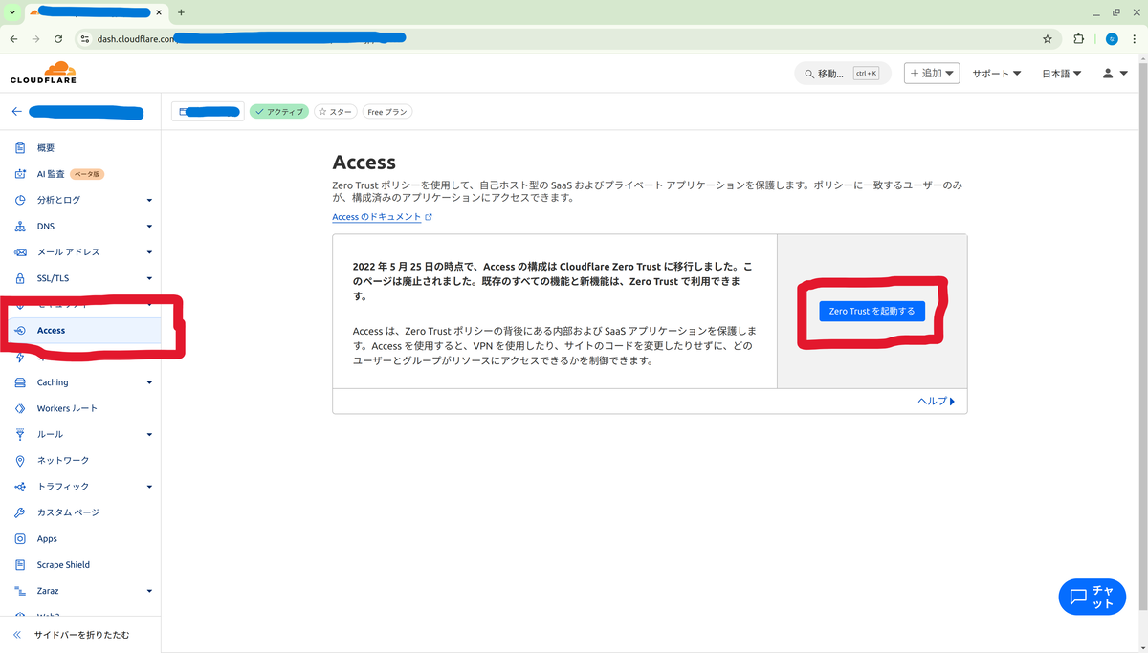Click the DNS network icon
Screen dimensions: 1148x653
[x=20, y=227]
